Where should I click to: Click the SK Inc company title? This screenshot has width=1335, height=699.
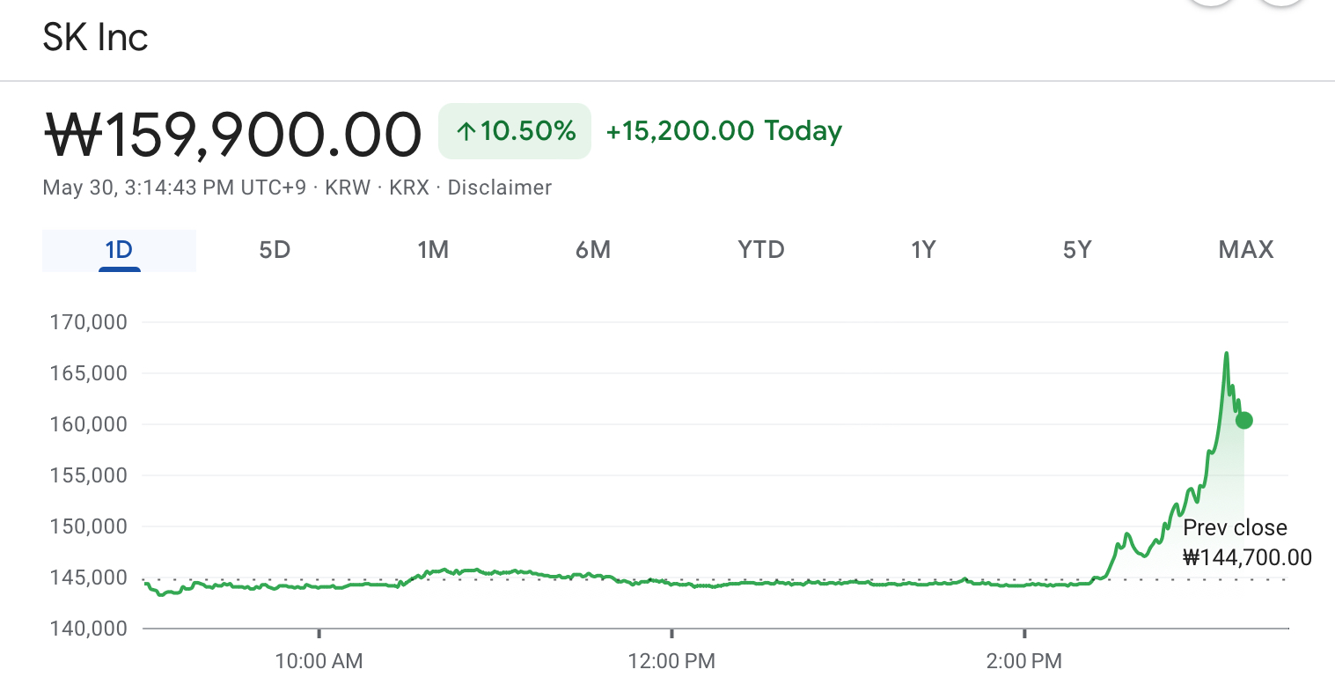(x=95, y=37)
